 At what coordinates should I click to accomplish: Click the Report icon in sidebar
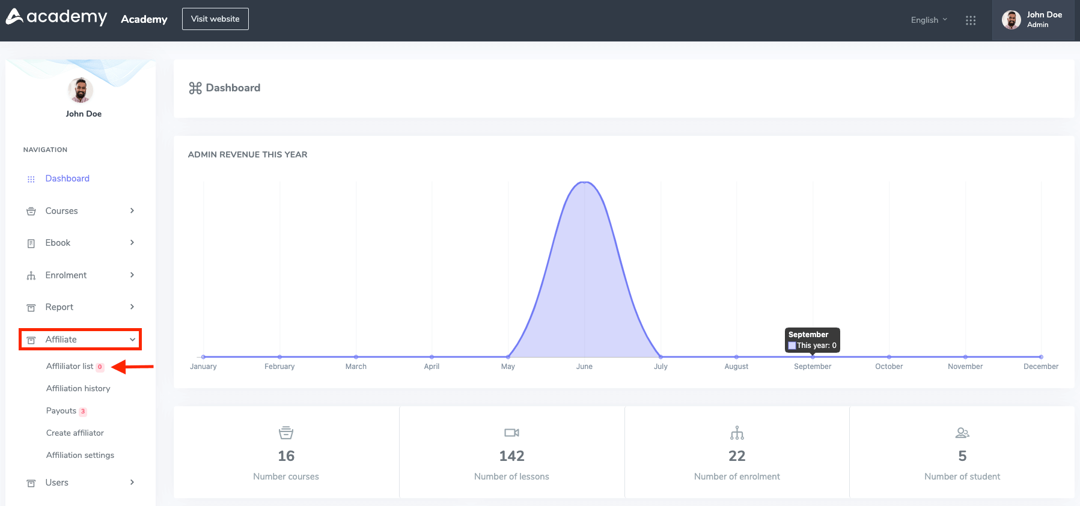(31, 308)
